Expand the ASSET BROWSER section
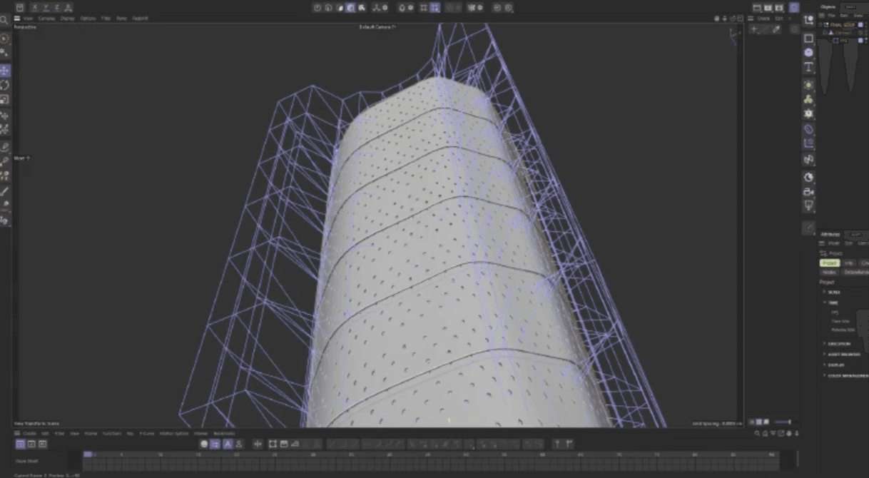The width and height of the screenshot is (869, 478). 842,354
